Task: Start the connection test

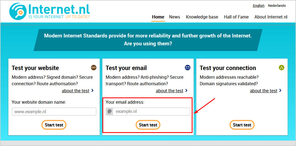Action: [x=242, y=125]
